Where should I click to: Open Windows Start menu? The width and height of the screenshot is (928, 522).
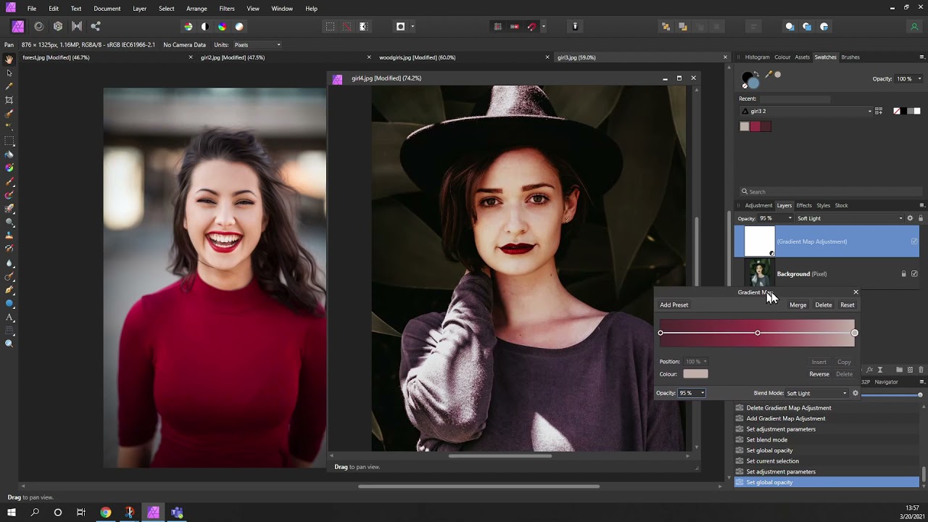12,513
